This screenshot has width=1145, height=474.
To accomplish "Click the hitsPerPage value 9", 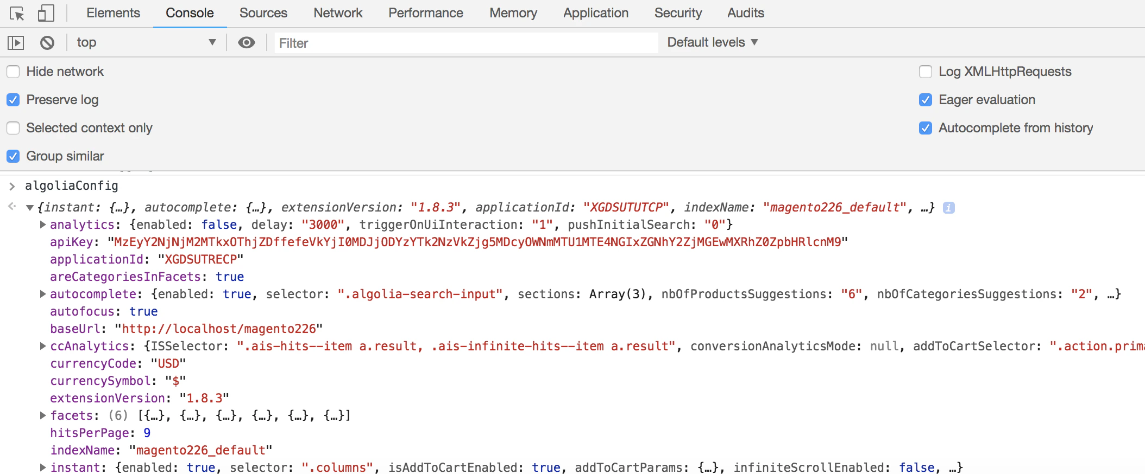I will 147,433.
